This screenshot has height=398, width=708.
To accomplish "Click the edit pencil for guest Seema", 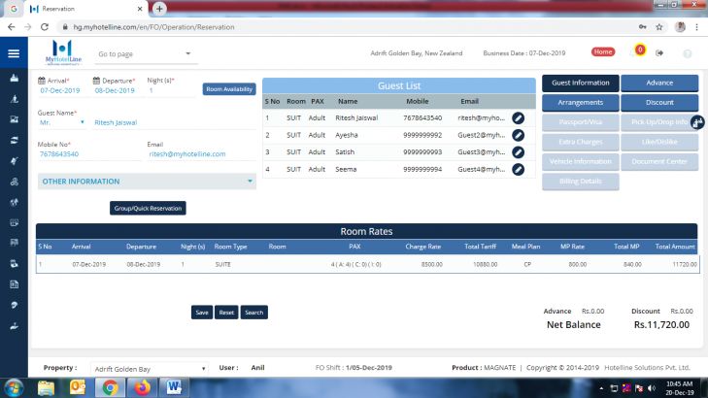I will pos(519,169).
